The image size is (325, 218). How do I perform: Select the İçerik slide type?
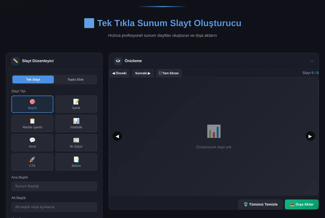click(x=76, y=104)
